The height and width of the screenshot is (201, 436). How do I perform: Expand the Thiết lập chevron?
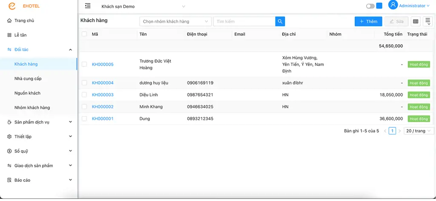(70, 137)
